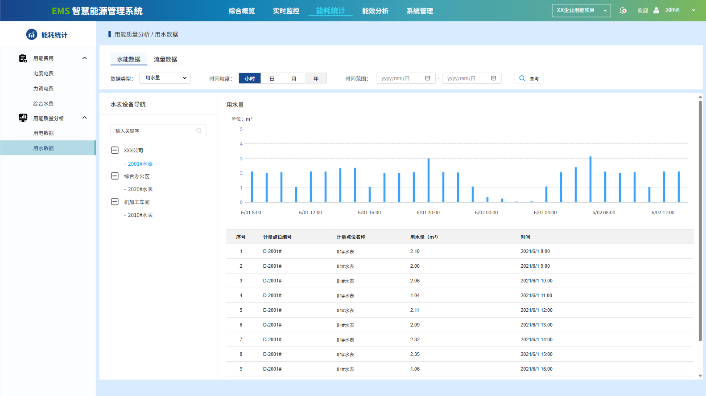The image size is (706, 396).
Task: Click the 能耗统计 chart logo icon
Action: pyautogui.click(x=32, y=35)
